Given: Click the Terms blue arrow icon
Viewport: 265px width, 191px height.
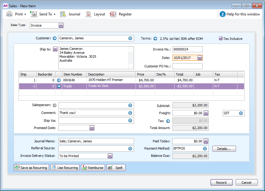Looking at the screenshot, I should tap(155, 38).
